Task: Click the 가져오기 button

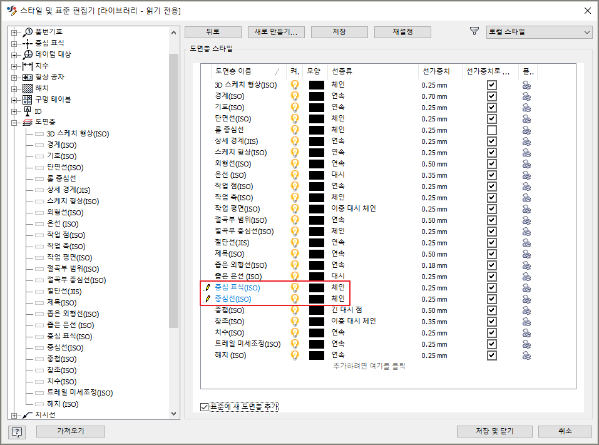Action: (71, 431)
